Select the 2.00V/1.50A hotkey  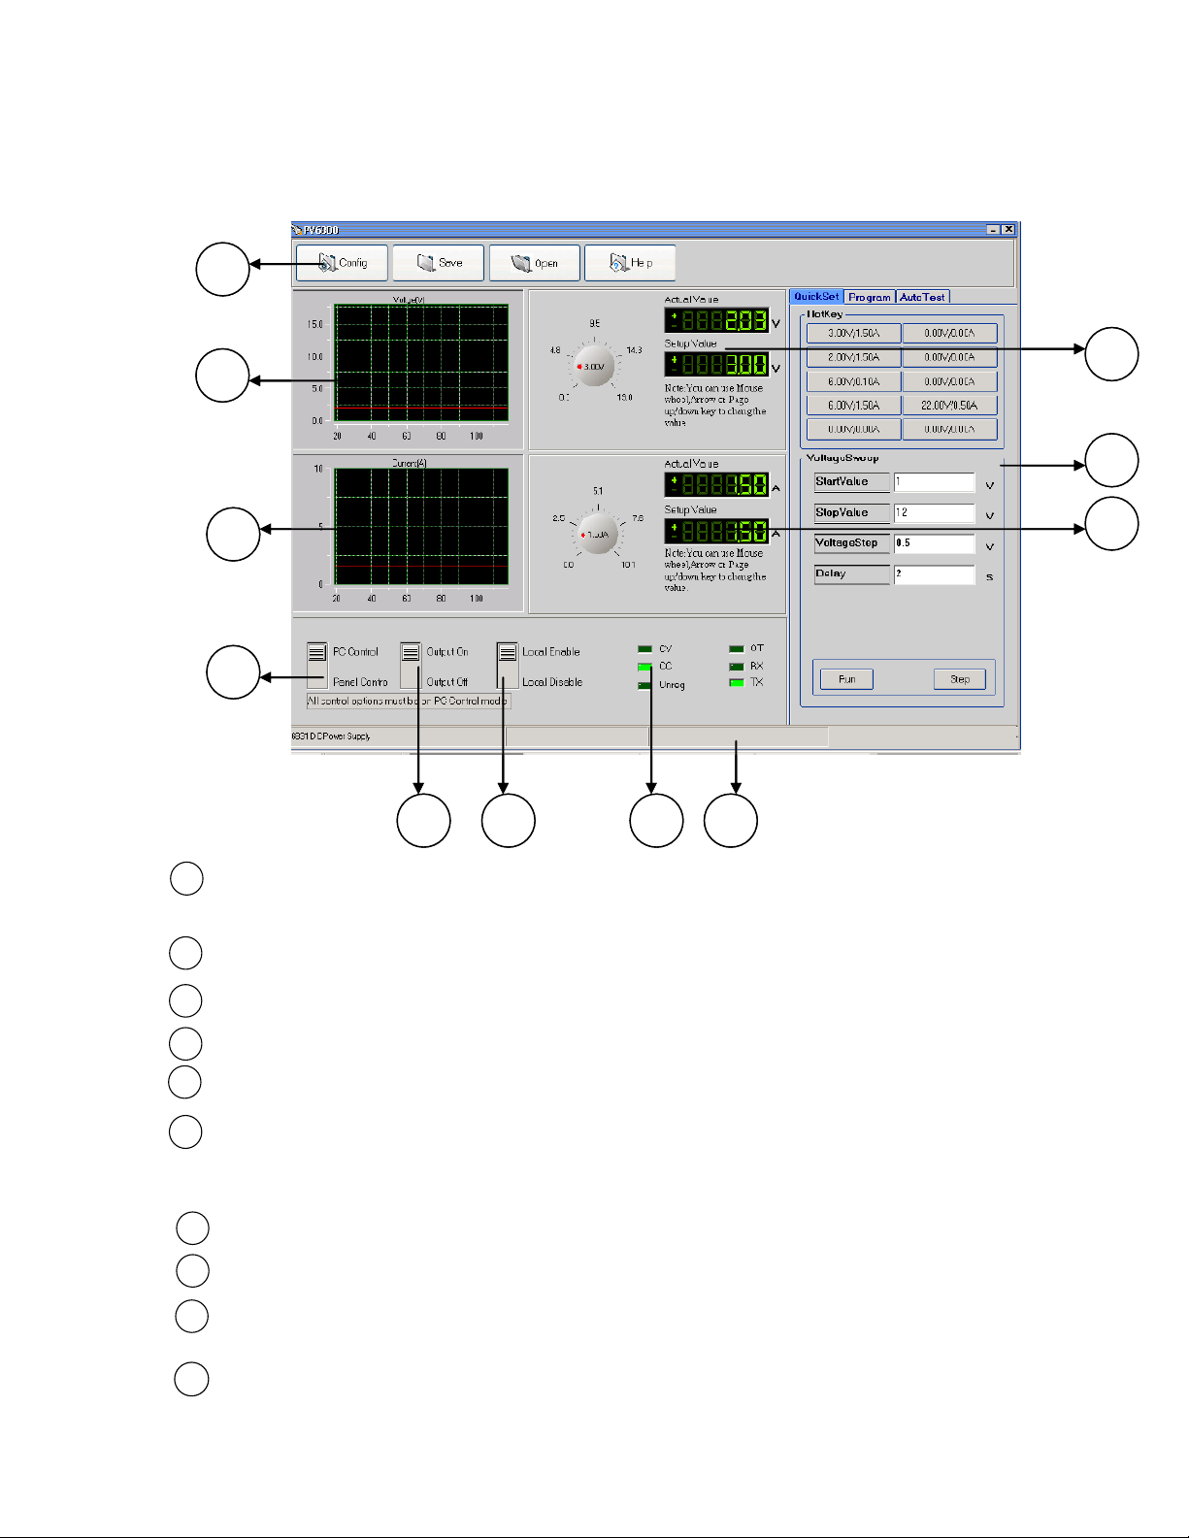854,358
